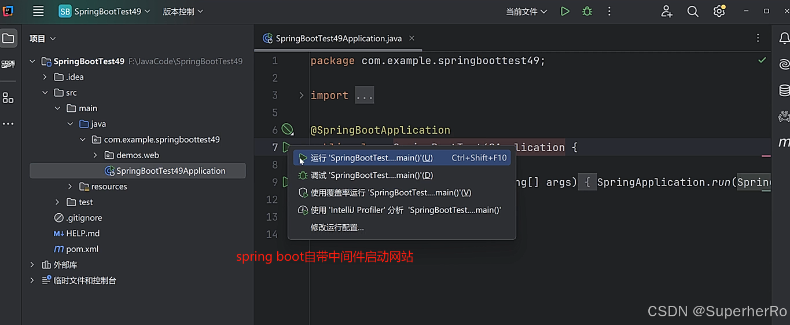790x325 pixels.
Task: Choose 使用覆盖率运行 menu item
Action: point(402,193)
